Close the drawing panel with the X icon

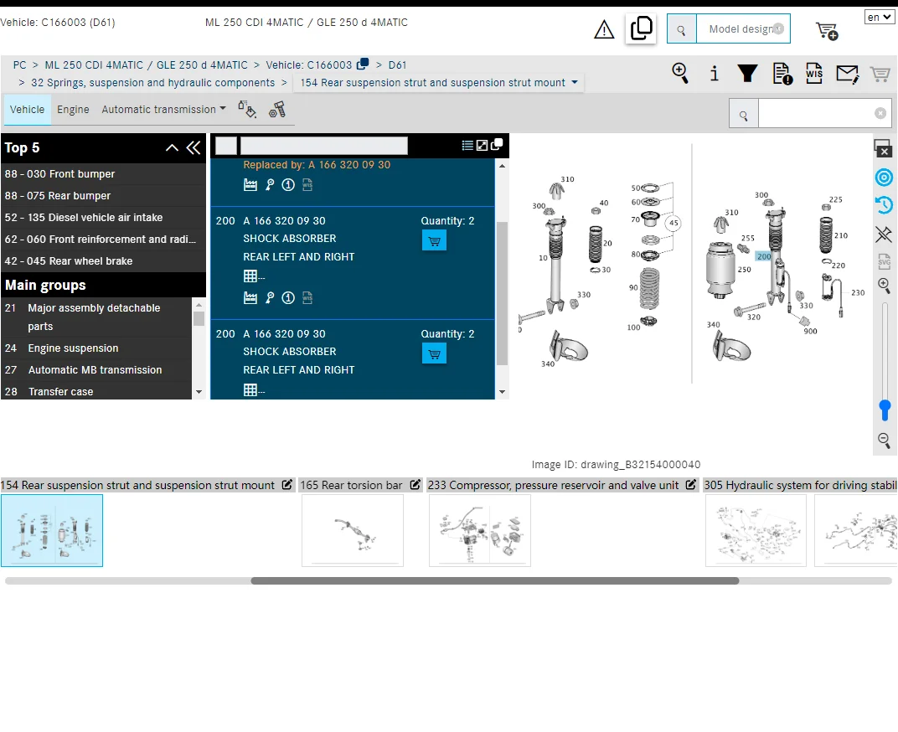(x=883, y=148)
